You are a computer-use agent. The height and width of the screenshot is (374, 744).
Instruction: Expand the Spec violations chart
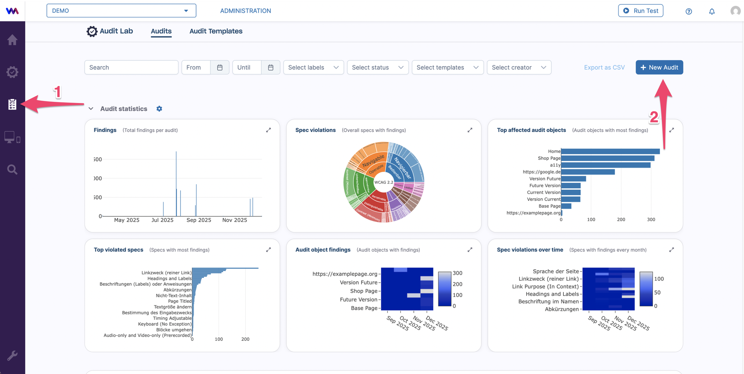(x=470, y=130)
